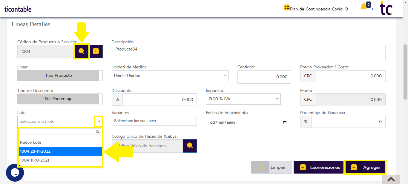
Task: Toggle the Tipo Producto line switch
Action: (x=60, y=76)
